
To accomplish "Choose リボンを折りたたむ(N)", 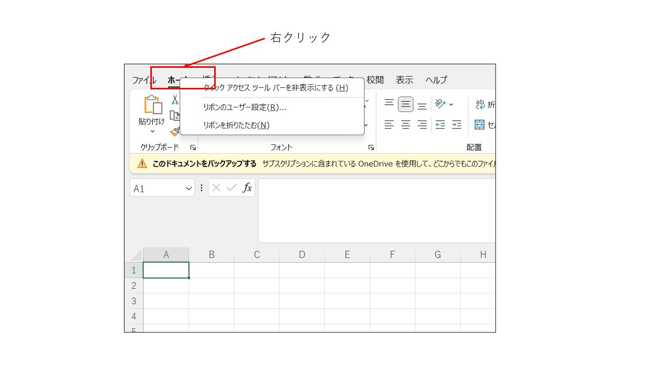I will tap(272, 125).
